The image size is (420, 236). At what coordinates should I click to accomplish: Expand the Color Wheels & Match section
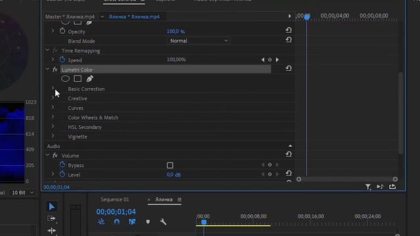coord(52,117)
